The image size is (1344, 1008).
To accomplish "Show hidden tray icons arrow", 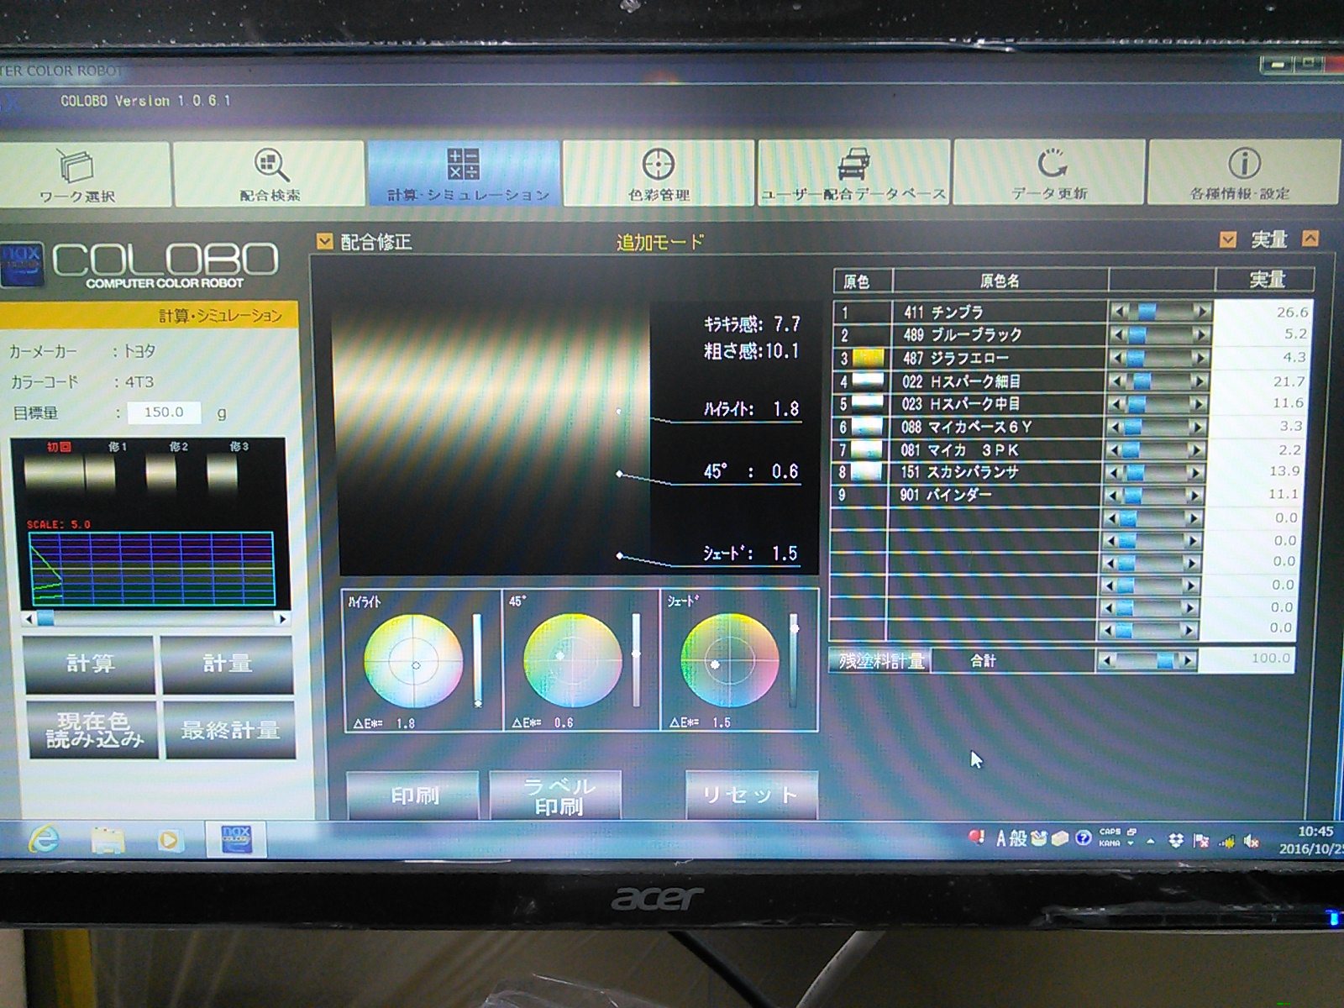I will (1150, 841).
